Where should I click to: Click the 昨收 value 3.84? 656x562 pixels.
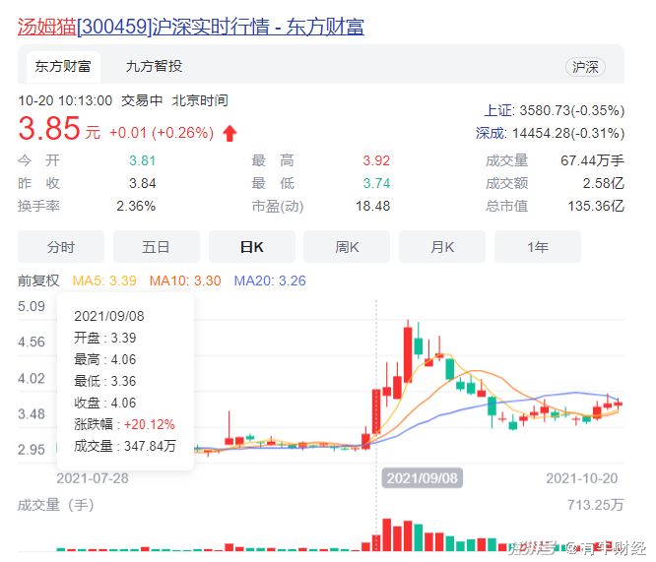tap(142, 183)
